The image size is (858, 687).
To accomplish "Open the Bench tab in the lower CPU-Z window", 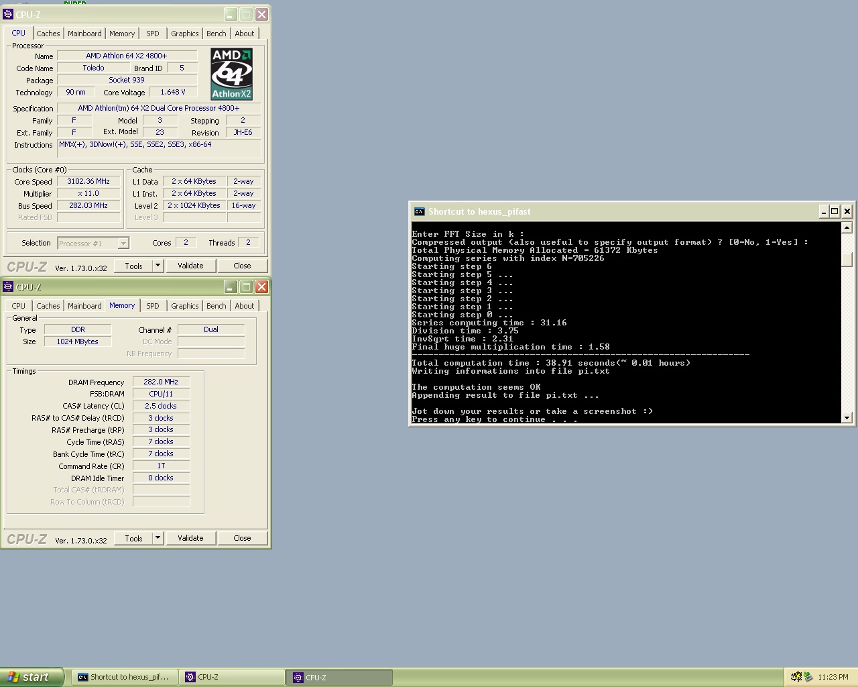I will click(217, 306).
